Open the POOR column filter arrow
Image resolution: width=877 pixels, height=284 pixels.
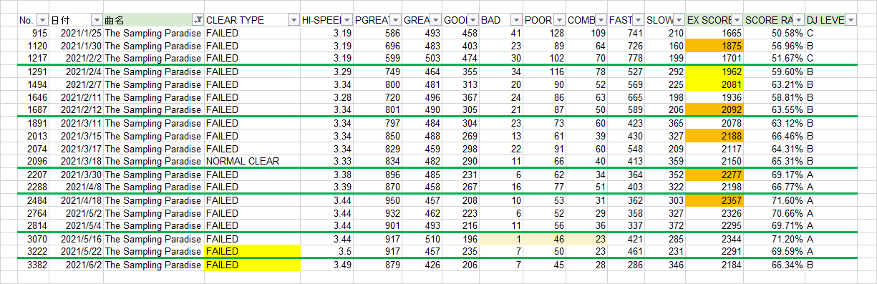558,20
